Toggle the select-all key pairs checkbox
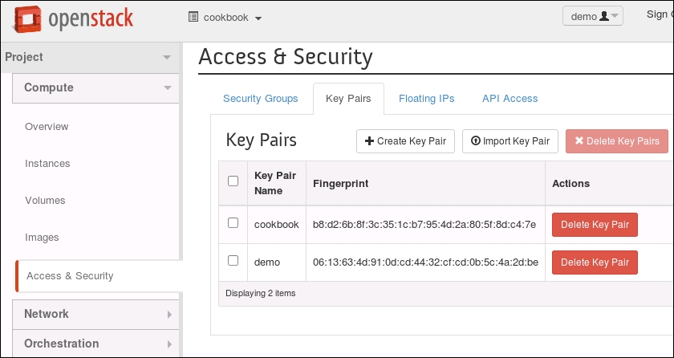The image size is (674, 358). pos(233,181)
